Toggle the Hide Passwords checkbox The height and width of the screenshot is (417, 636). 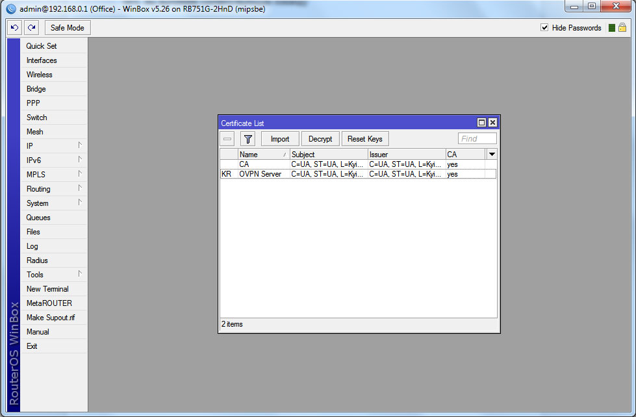544,28
